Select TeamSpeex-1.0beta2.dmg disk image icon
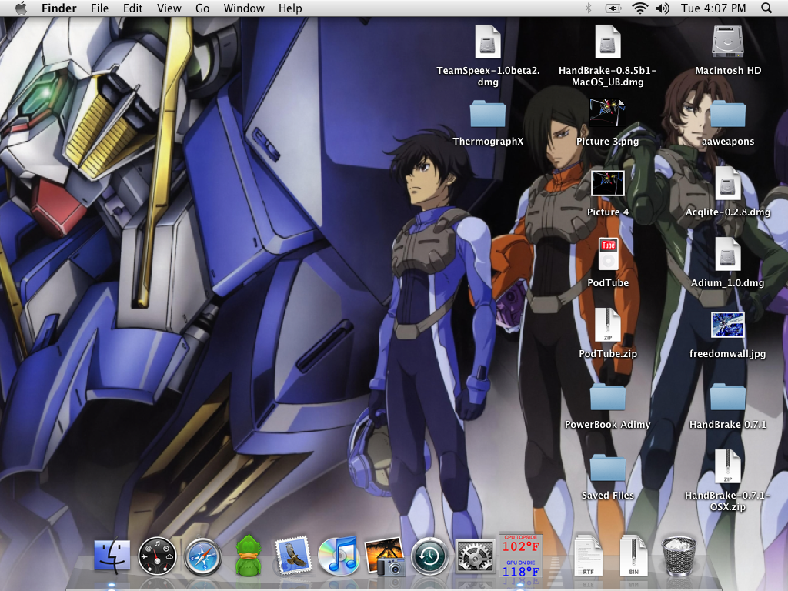Screen dimensions: 788x591 point(487,42)
